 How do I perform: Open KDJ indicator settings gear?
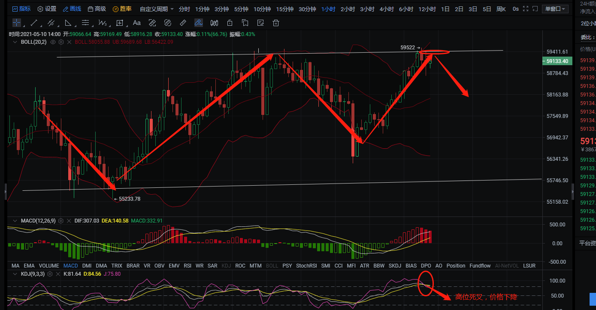[x=50, y=274]
